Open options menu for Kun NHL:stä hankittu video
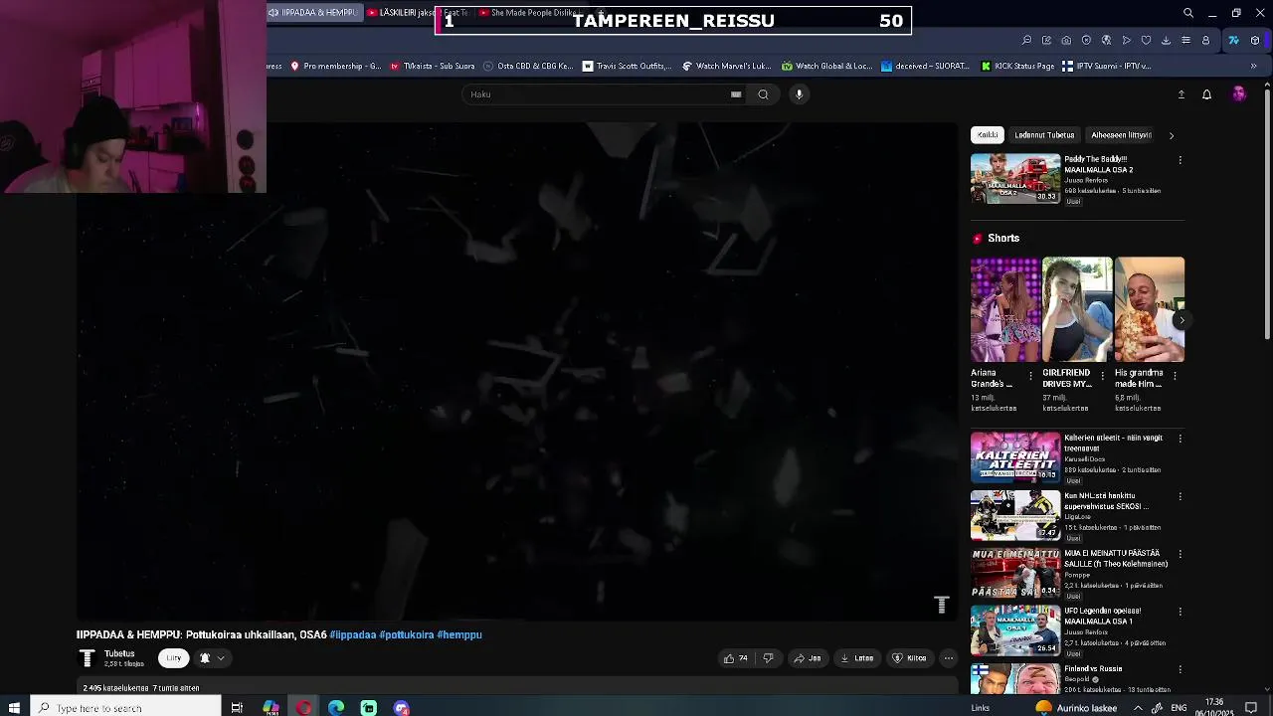Viewport: 1273px width, 716px height. pos(1181,496)
